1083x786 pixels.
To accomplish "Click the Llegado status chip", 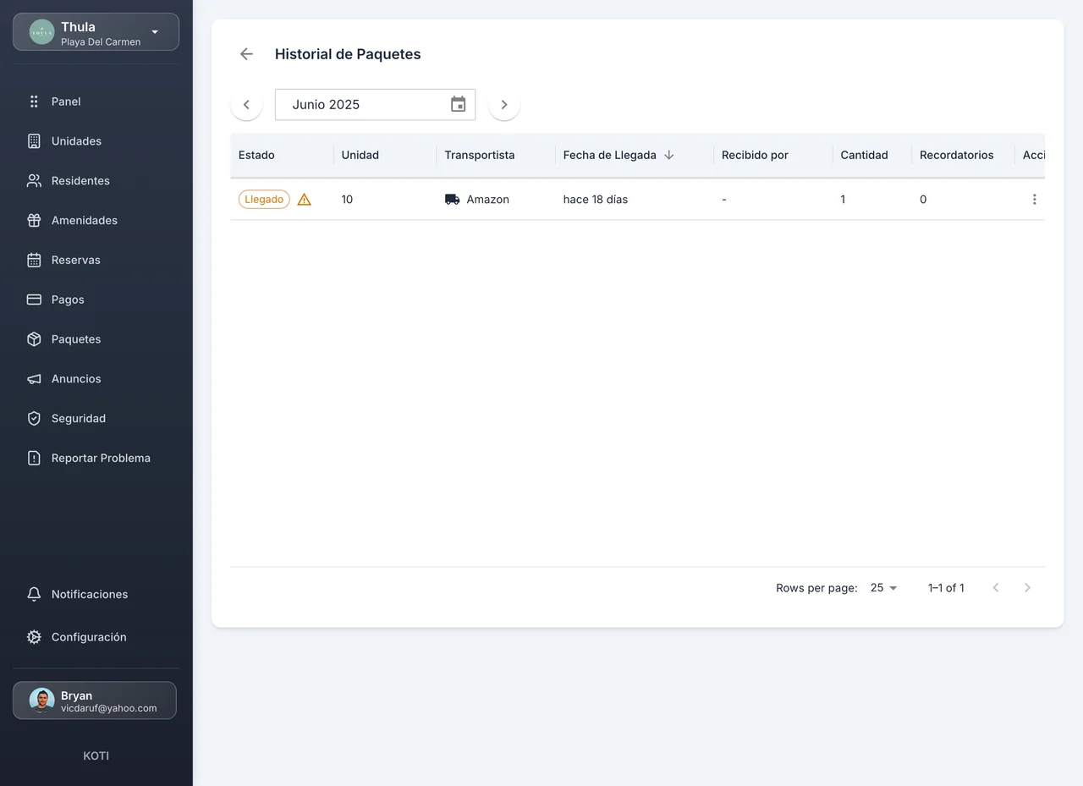I will pos(264,200).
